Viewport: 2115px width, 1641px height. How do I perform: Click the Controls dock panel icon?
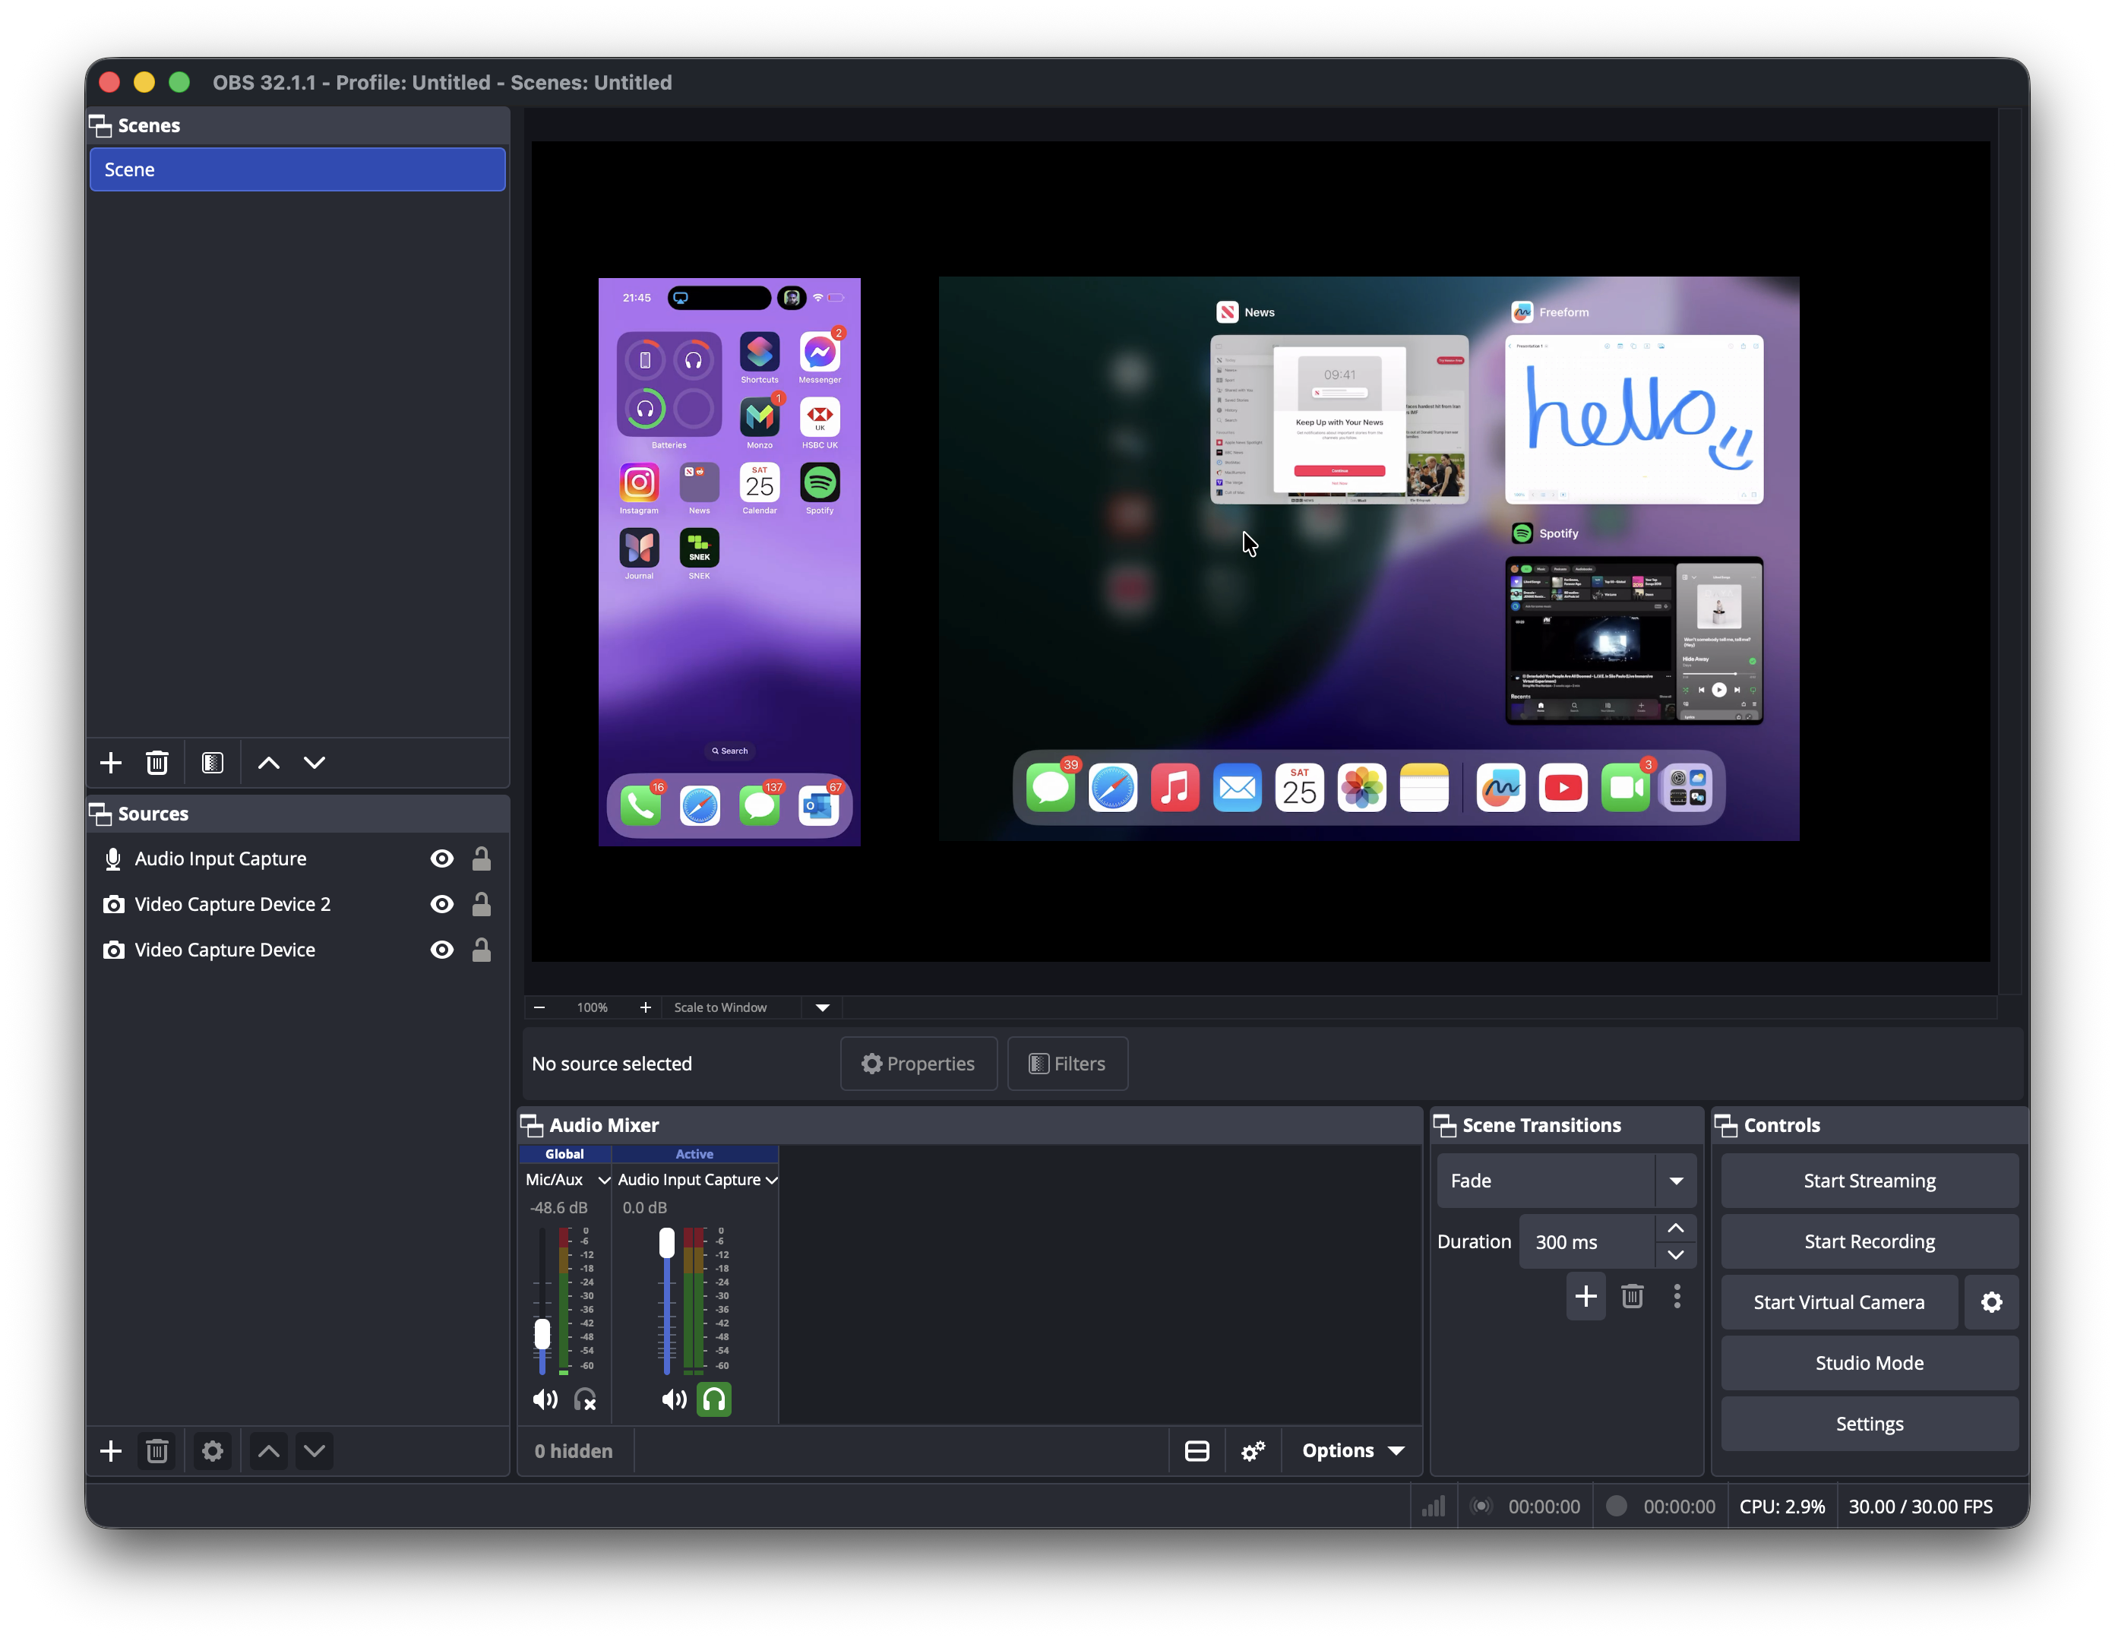point(1725,1124)
